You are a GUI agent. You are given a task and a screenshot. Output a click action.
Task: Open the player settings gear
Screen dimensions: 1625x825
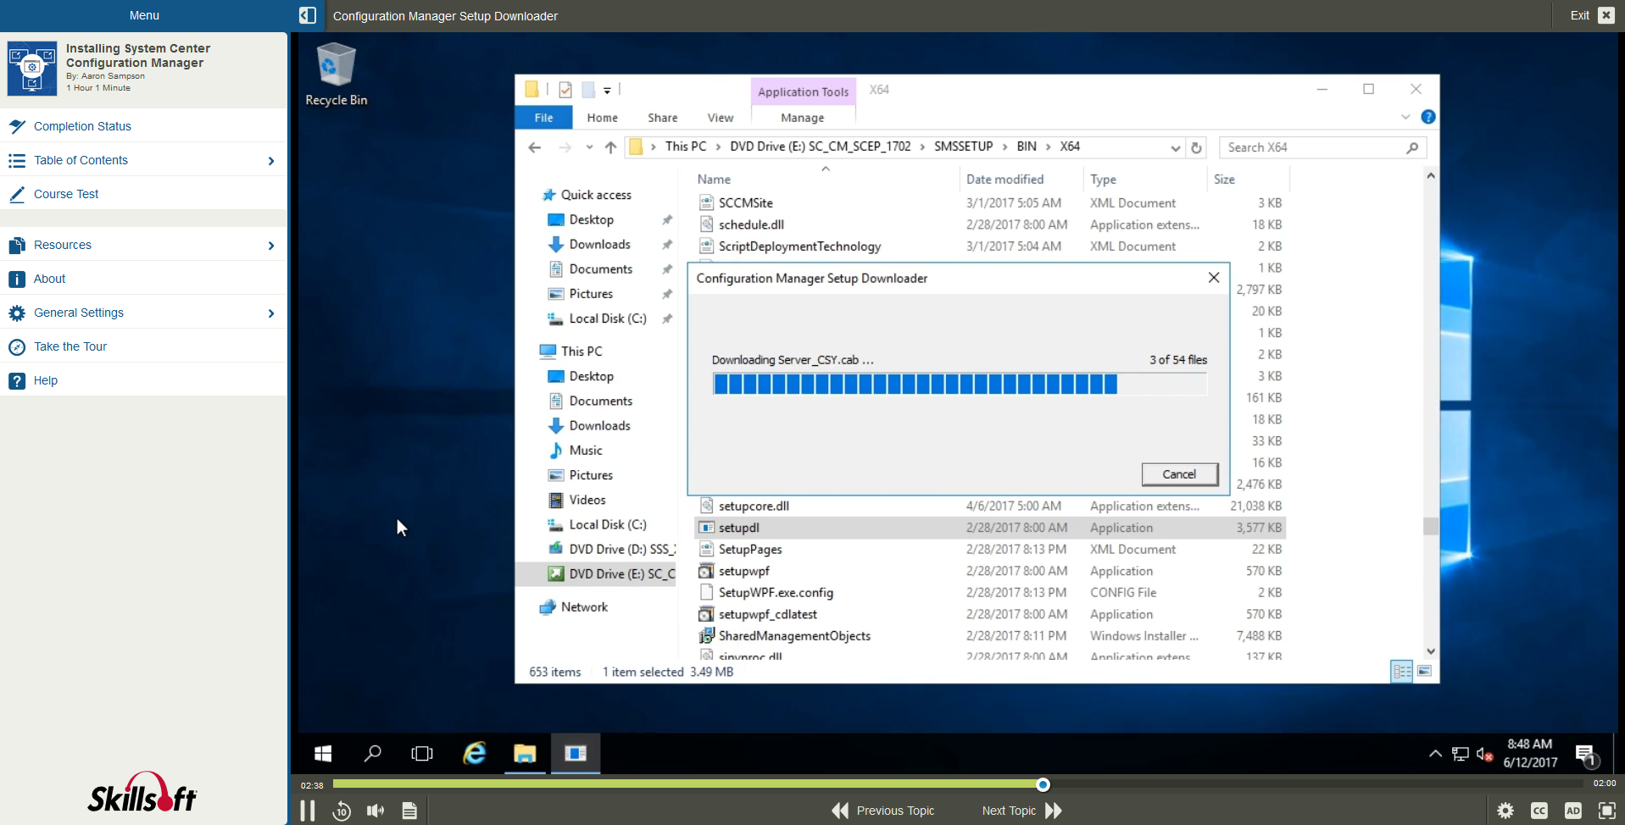pyautogui.click(x=1506, y=811)
